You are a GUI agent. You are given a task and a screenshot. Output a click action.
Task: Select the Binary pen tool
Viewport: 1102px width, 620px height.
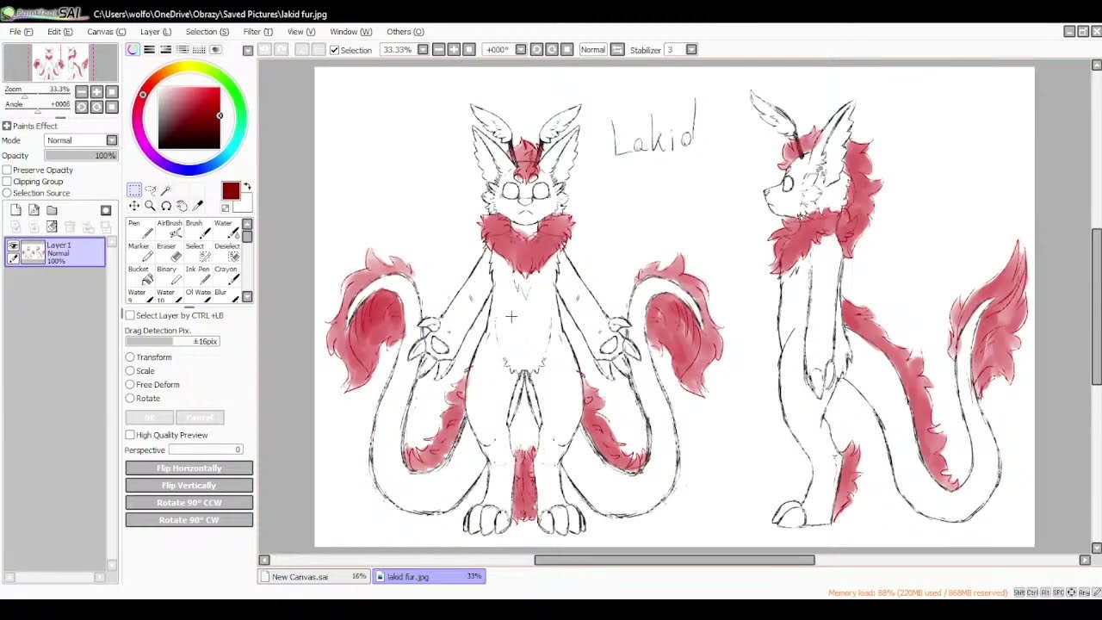169,275
